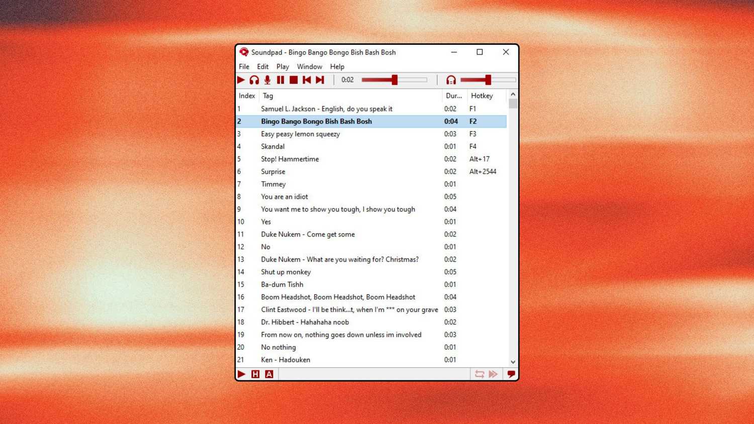Click the 'H' hotkeys icon in the status bar

255,374
